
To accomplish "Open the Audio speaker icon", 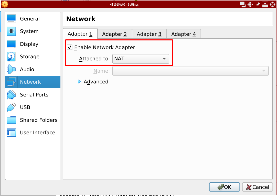I will [11, 69].
